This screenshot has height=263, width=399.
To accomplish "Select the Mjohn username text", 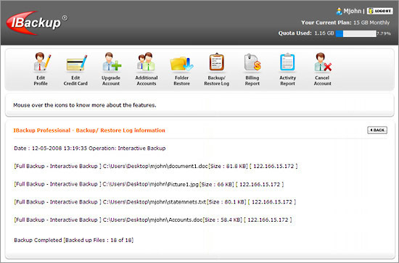I will click(352, 11).
